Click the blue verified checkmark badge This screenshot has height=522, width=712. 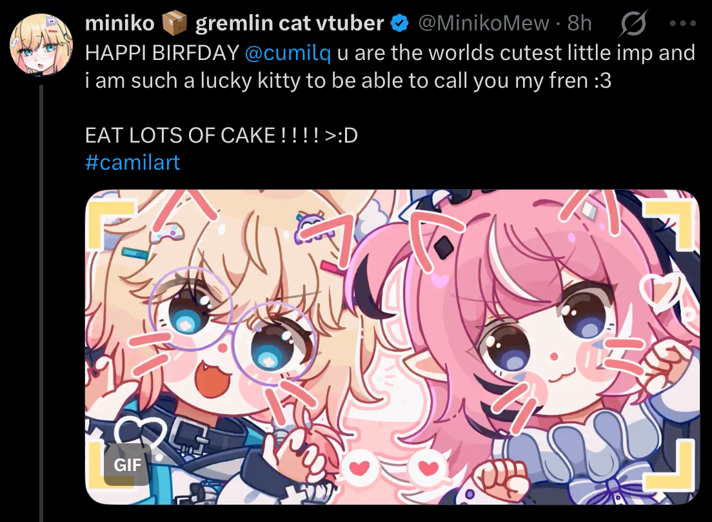400,23
